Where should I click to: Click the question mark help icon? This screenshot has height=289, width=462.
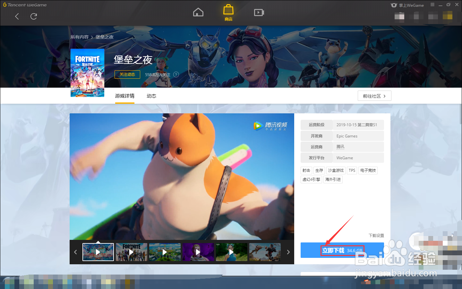click(176, 74)
